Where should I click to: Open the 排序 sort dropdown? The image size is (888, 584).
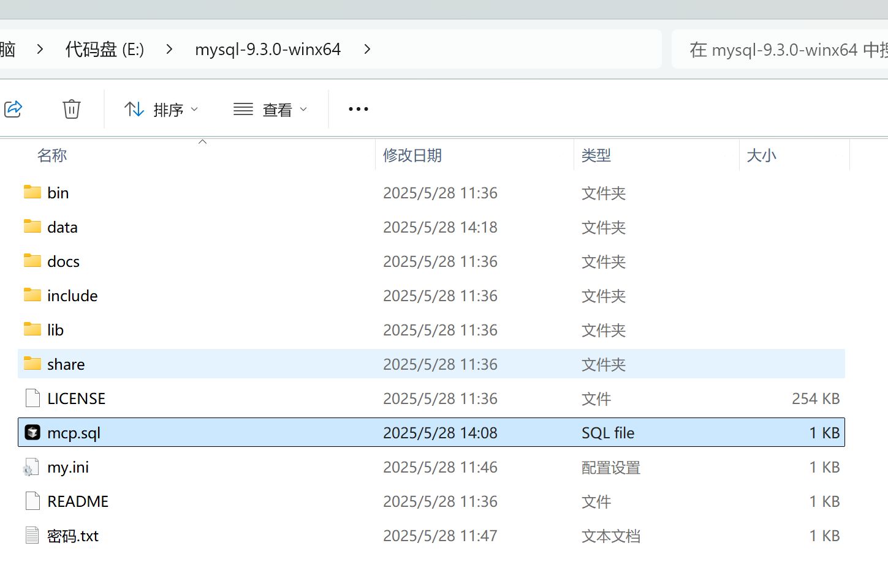(x=161, y=110)
